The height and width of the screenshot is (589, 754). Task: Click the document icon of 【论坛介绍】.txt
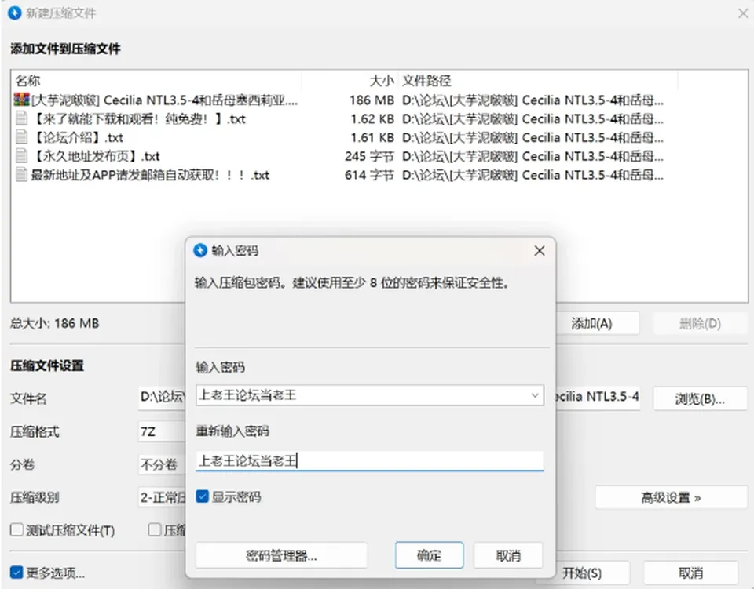(22, 137)
